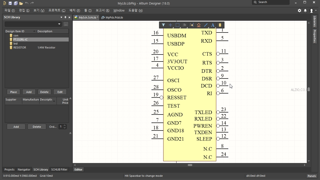Click the Save icon in title bar
This screenshot has height=180, width=320.
point(10,3)
